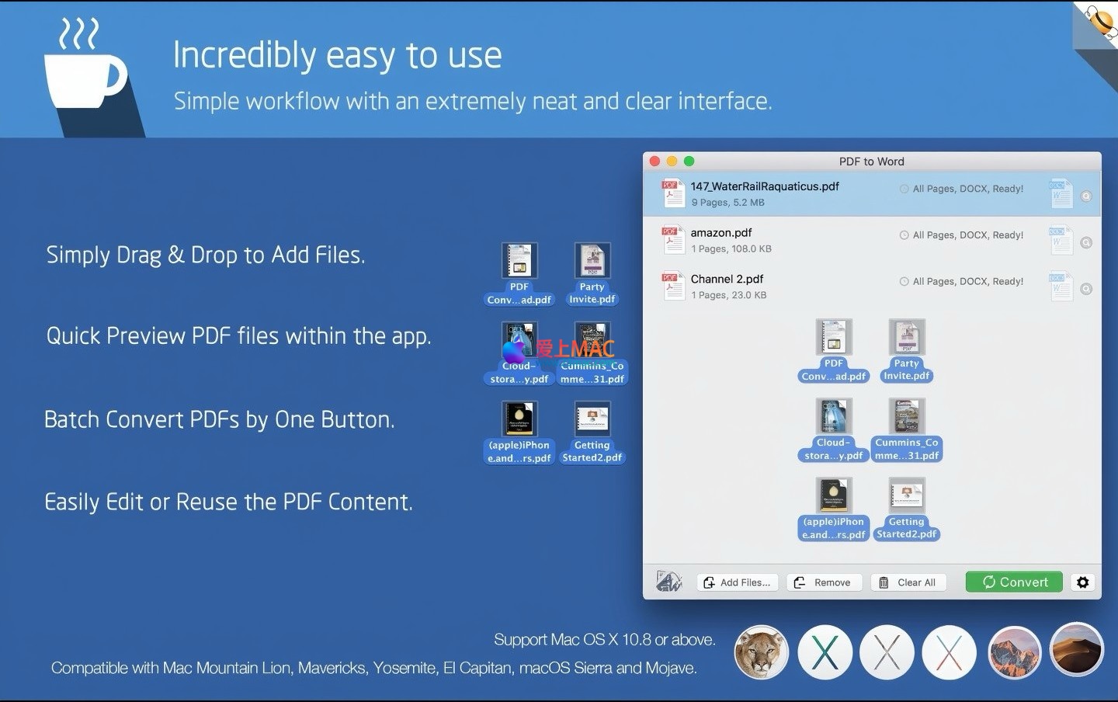Open settings with the gear icon
The image size is (1118, 702).
coord(1082,582)
